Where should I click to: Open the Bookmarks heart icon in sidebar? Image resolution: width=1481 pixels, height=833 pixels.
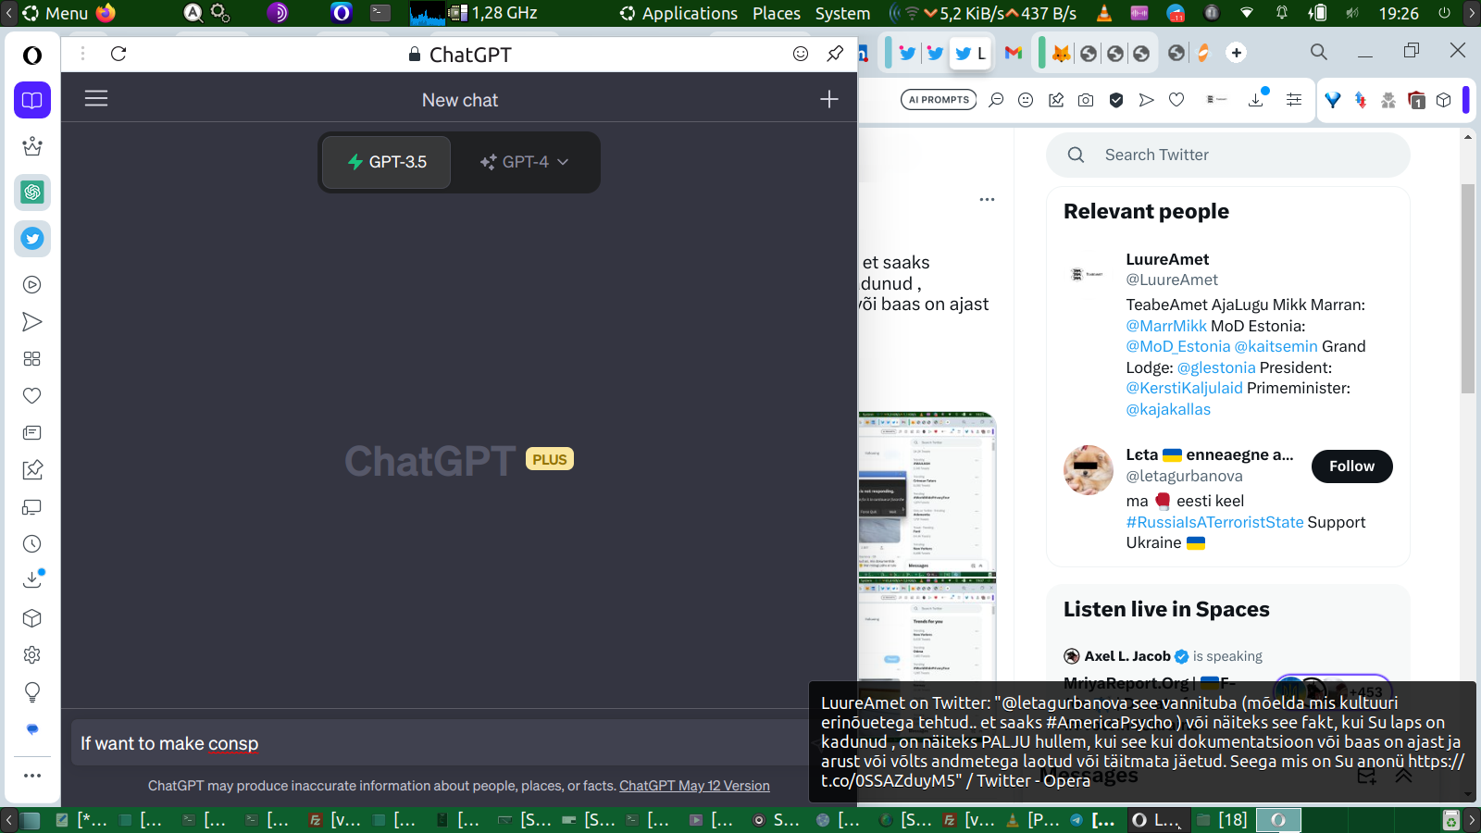32,396
